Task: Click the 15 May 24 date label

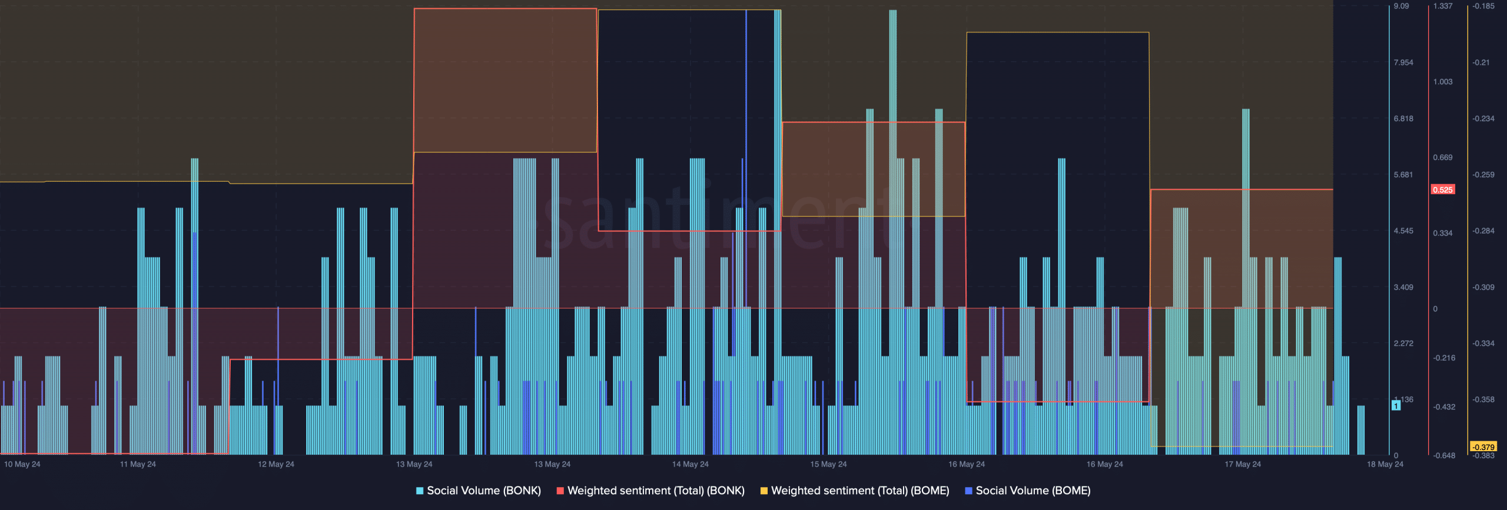Action: (x=828, y=464)
